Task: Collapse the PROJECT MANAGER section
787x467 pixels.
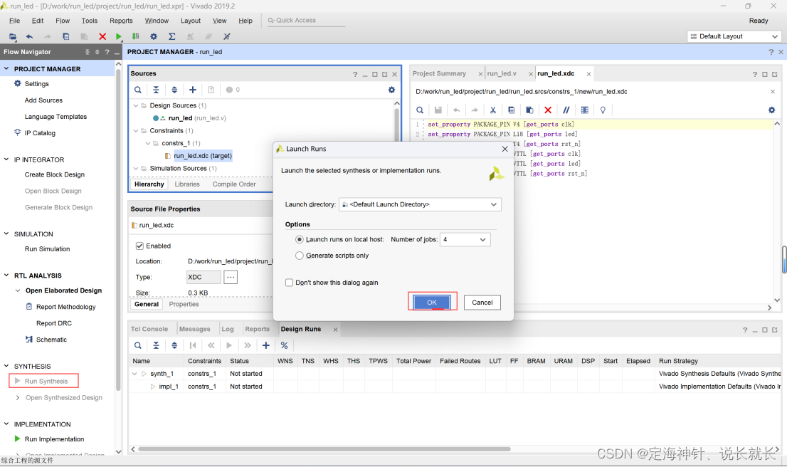Action: click(x=6, y=69)
